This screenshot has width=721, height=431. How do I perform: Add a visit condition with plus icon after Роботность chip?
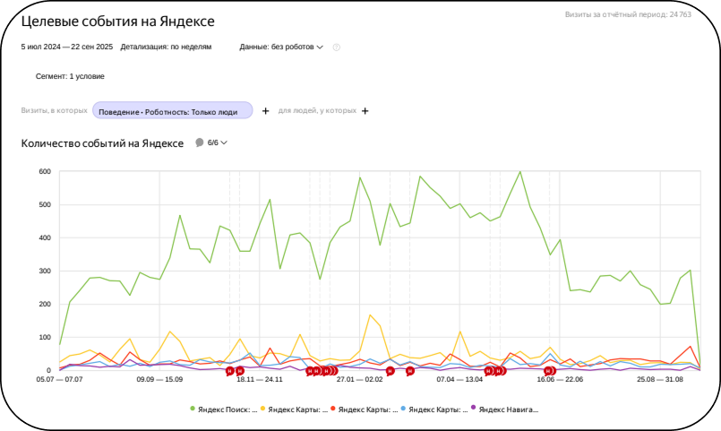point(265,111)
